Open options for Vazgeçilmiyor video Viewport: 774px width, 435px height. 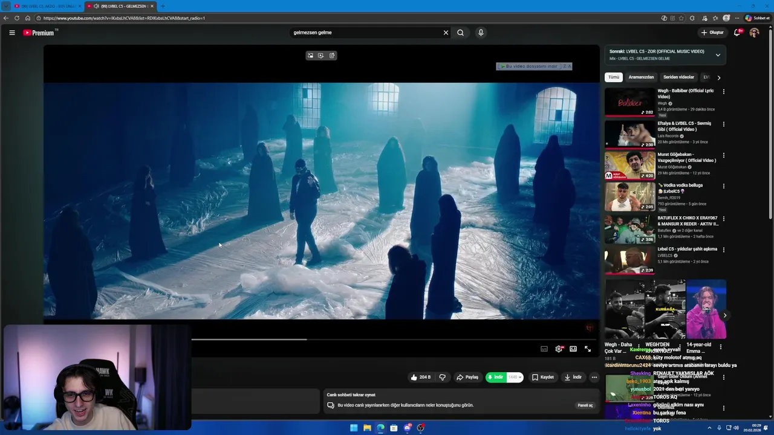[723, 155]
